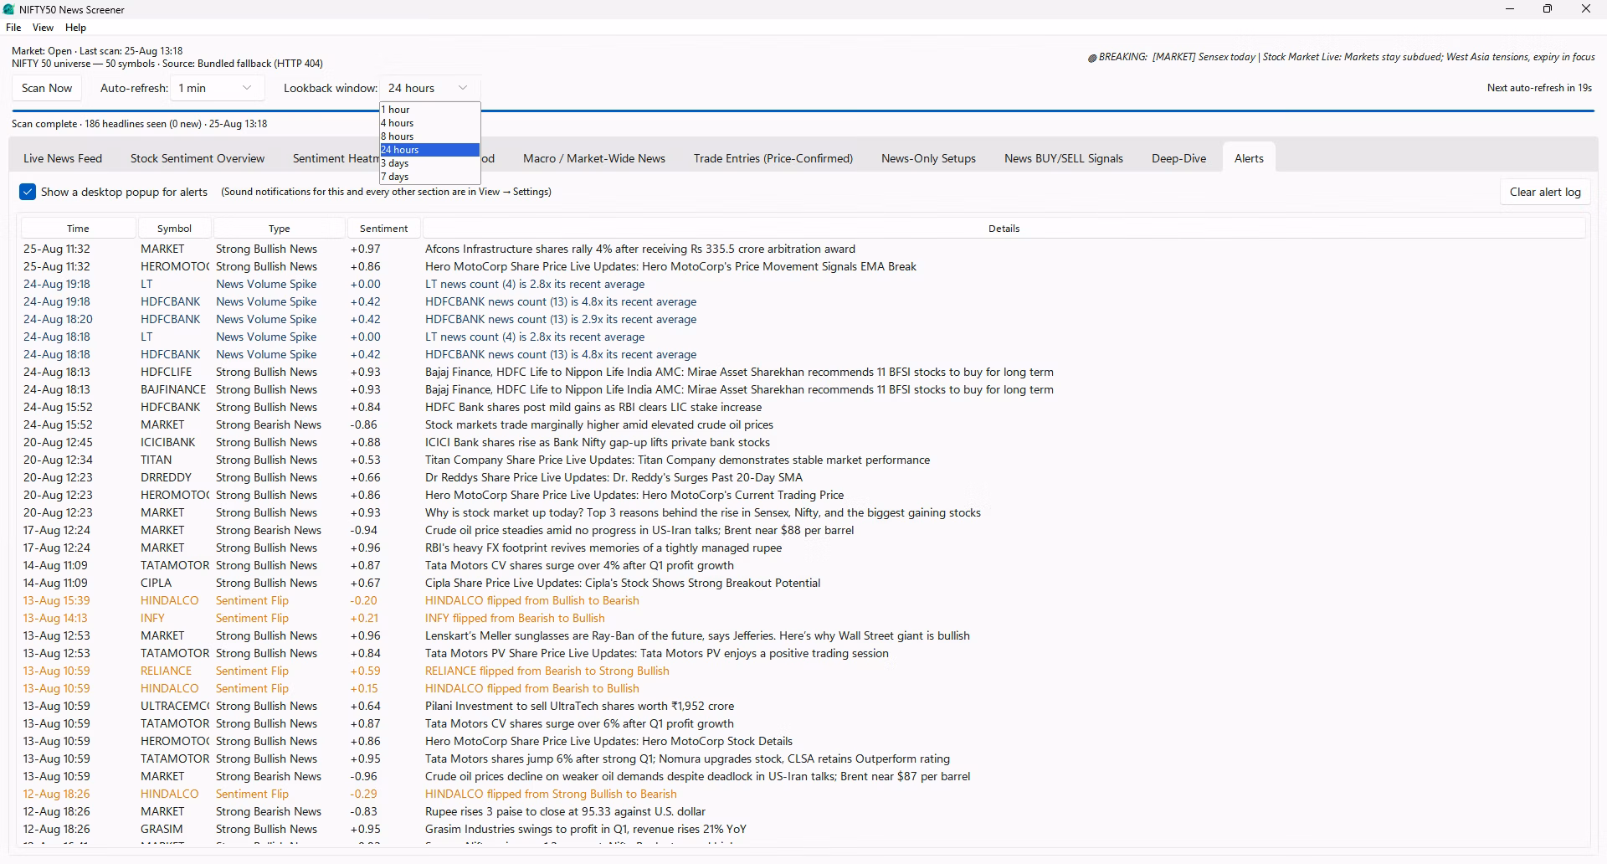
Task: Select the BAJFINANCE Strong Bullish News row
Action: 803,389
